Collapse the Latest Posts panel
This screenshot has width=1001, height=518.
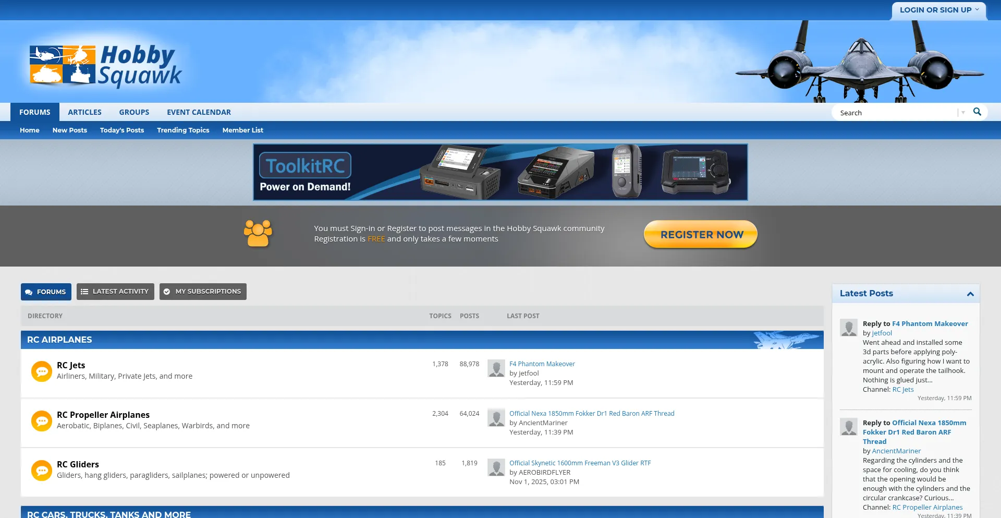tap(970, 294)
